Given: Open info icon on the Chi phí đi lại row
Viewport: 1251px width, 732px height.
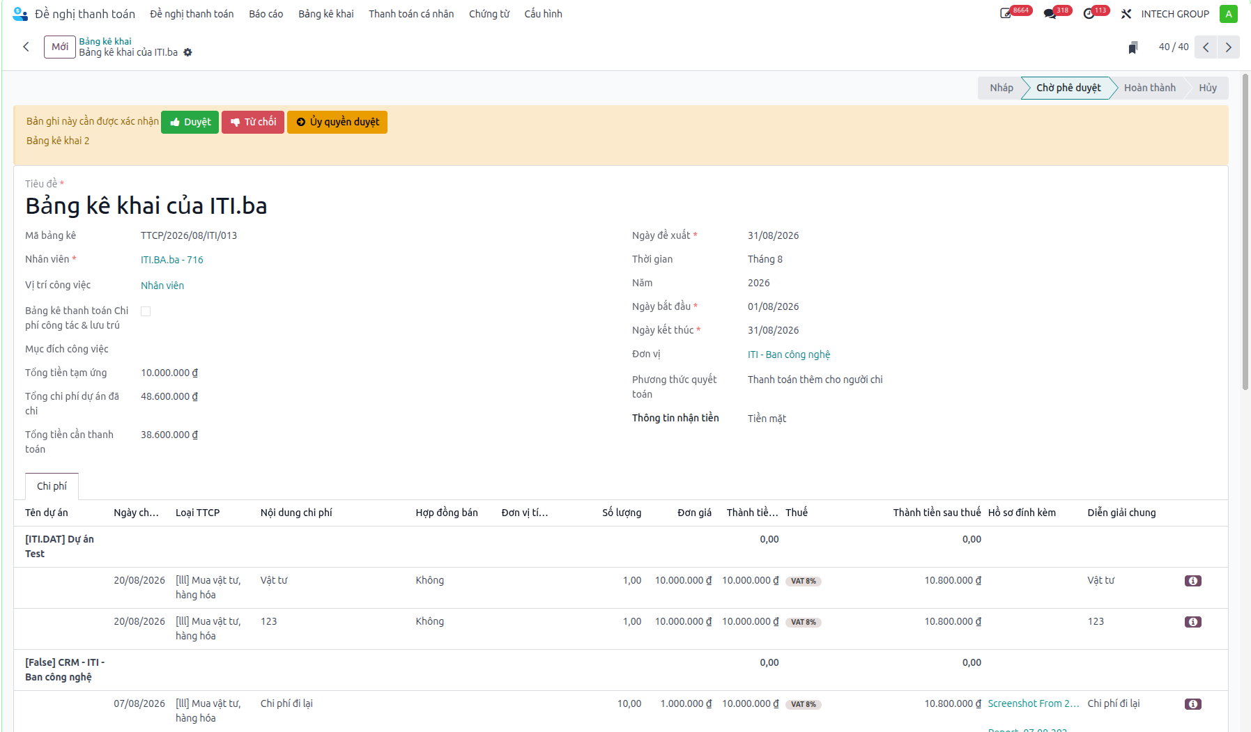Looking at the screenshot, I should tap(1192, 704).
